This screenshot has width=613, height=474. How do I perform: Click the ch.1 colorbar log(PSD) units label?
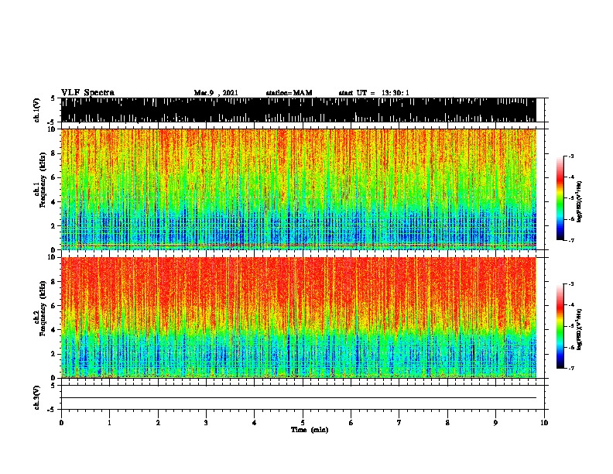click(x=579, y=202)
